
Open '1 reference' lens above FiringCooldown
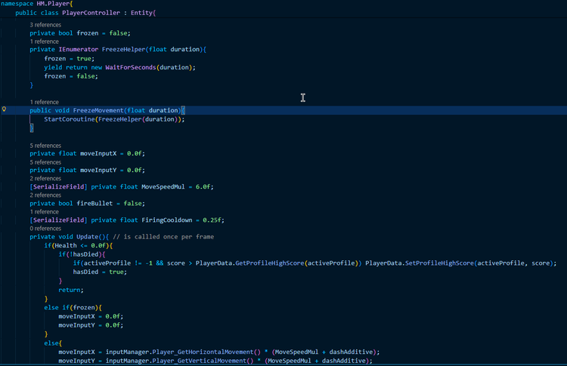[x=44, y=212]
